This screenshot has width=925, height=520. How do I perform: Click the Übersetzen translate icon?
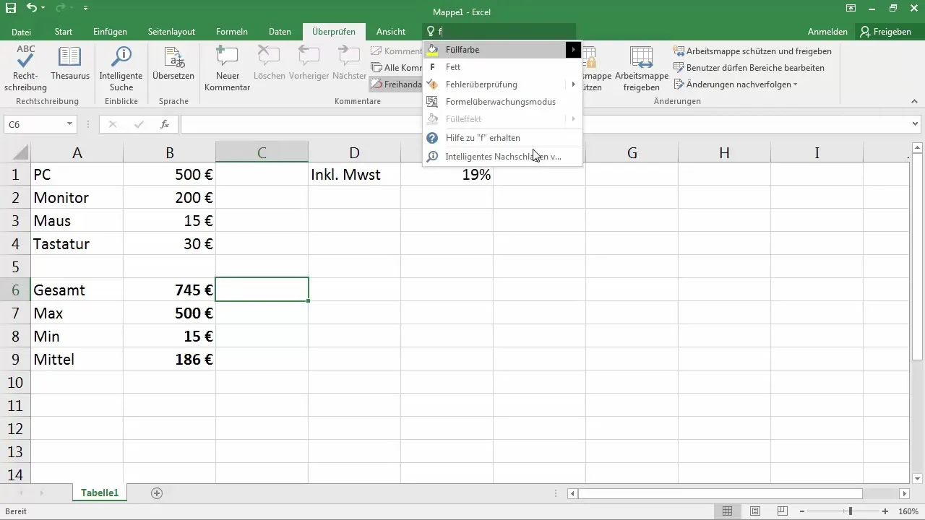click(x=173, y=63)
